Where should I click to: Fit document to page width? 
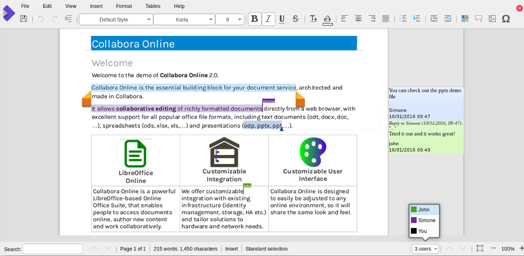click(480, 249)
